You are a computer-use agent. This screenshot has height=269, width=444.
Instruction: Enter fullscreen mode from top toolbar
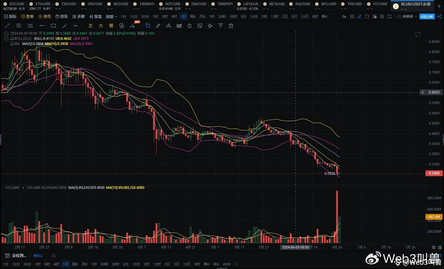click(390, 16)
